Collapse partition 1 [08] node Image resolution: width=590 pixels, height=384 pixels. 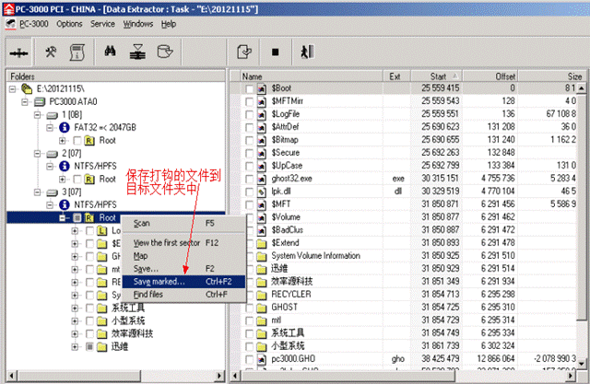click(x=37, y=115)
